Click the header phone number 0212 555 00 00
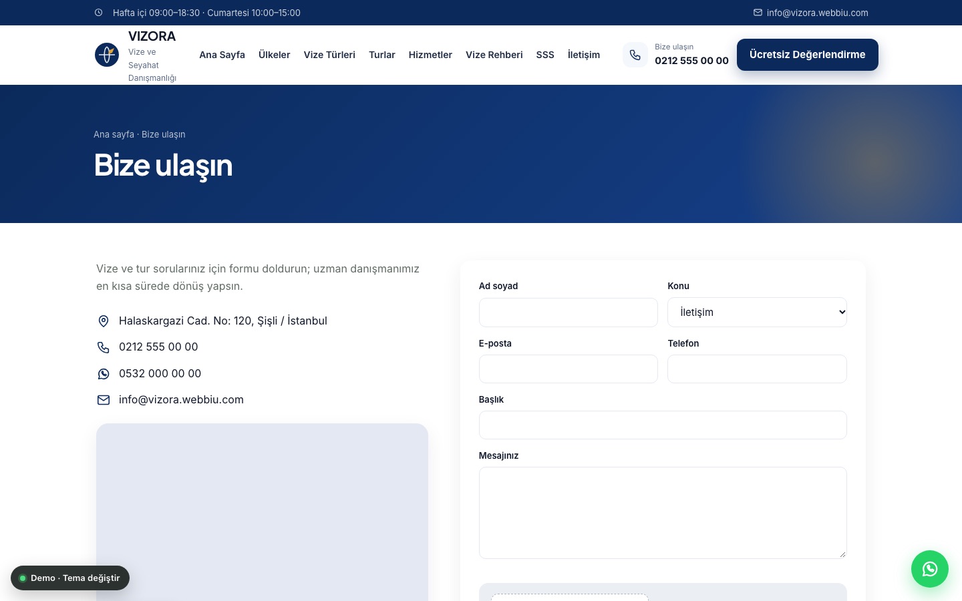This screenshot has width=962, height=601. tap(691, 61)
